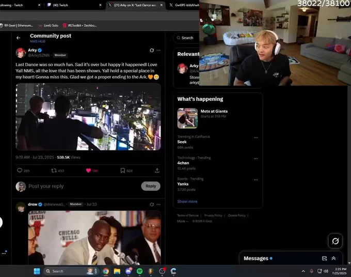Image resolution: width=351 pixels, height=277 pixels.
Task: Open File Explorer from the taskbar
Action: point(117,271)
